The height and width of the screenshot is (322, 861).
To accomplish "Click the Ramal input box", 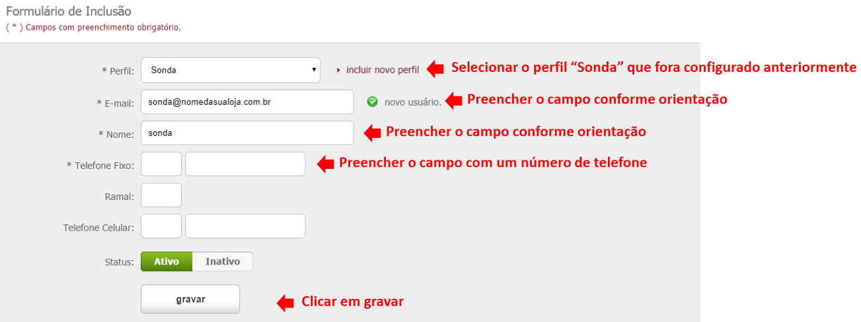I will pyautogui.click(x=161, y=195).
